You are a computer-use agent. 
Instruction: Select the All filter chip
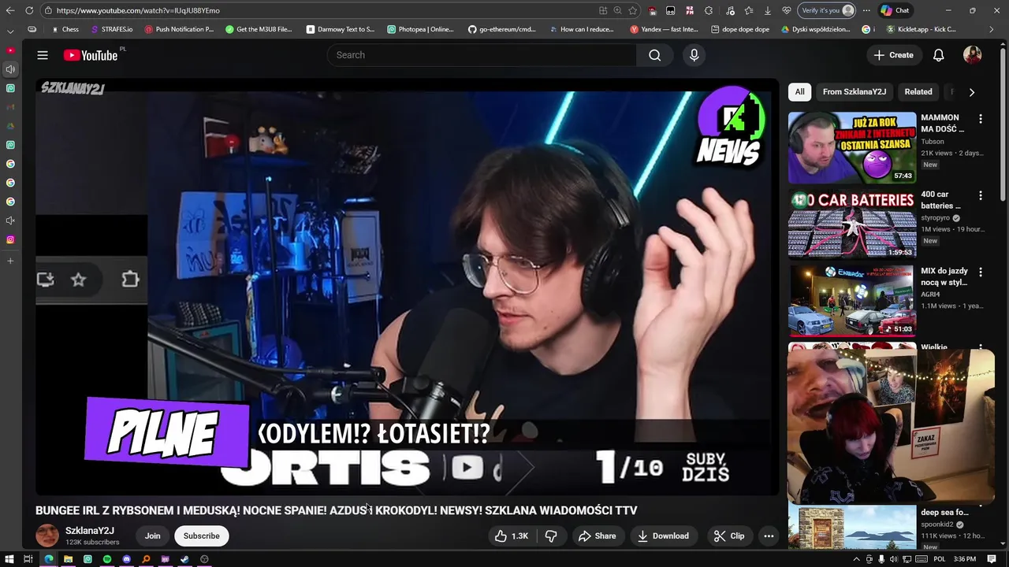tap(799, 92)
